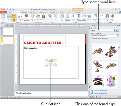Click the zoom out minus button
The image size is (121, 106).
103,97
